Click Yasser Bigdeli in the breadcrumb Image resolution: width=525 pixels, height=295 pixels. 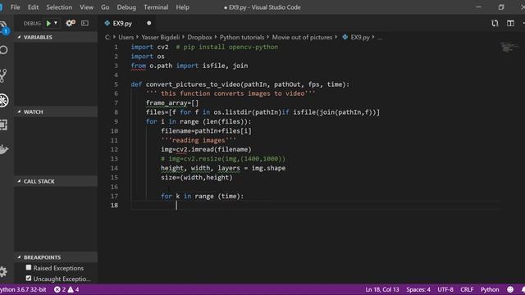tap(161, 37)
